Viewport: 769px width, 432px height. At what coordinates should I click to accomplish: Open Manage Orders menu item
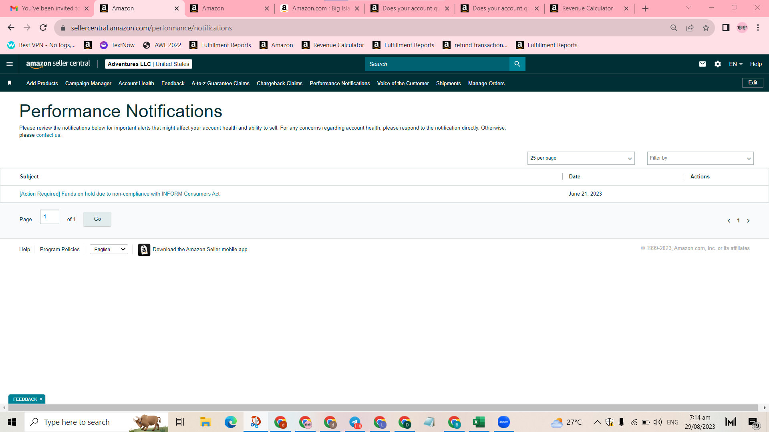click(x=486, y=83)
